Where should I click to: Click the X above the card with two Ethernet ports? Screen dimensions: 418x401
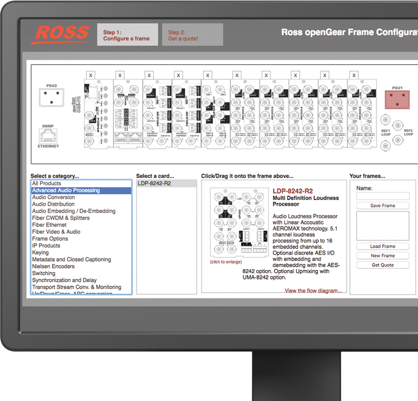point(120,75)
